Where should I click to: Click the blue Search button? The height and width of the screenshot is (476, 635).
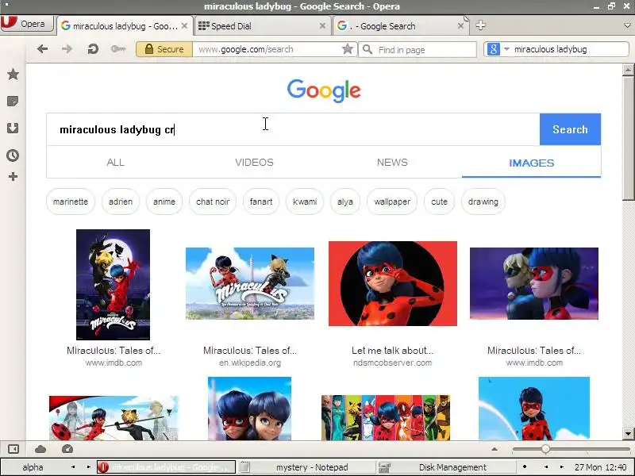pyautogui.click(x=570, y=129)
